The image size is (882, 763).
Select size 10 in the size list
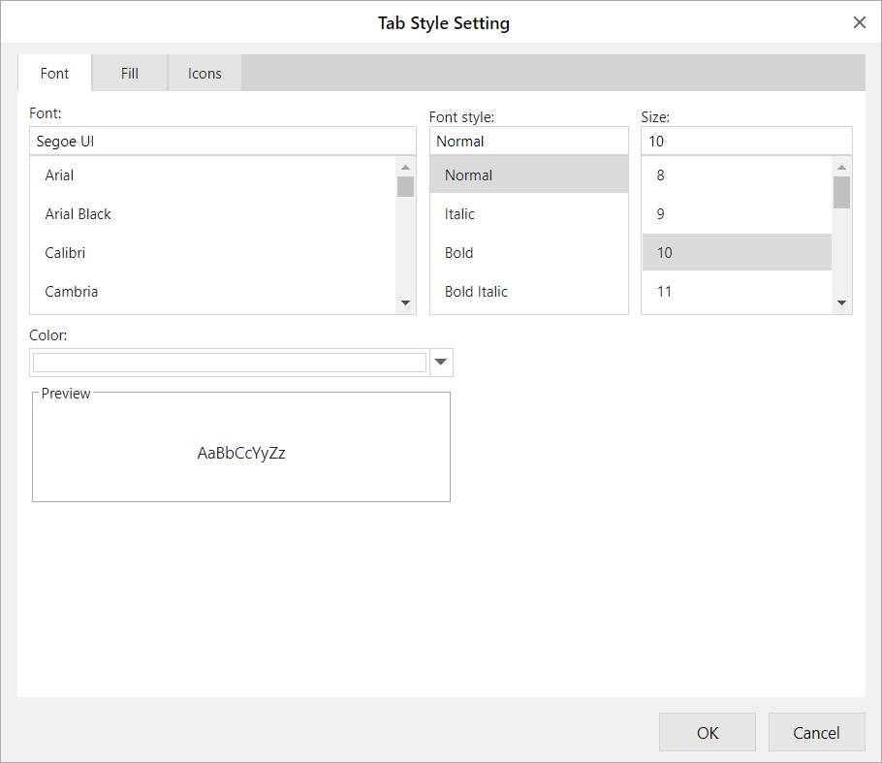[737, 253]
